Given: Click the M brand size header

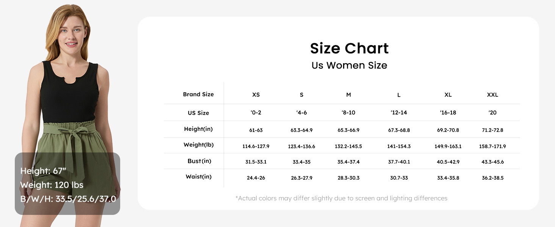Looking at the screenshot, I should (x=348, y=95).
